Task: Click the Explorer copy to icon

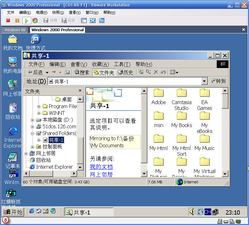Action: tap(149, 72)
